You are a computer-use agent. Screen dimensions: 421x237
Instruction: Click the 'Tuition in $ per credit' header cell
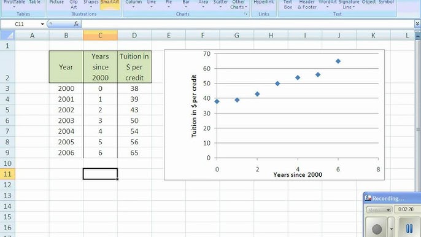coord(134,67)
